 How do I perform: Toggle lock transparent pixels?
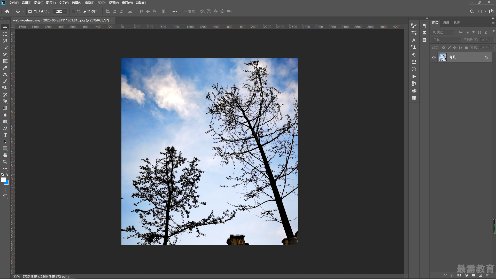pos(443,48)
